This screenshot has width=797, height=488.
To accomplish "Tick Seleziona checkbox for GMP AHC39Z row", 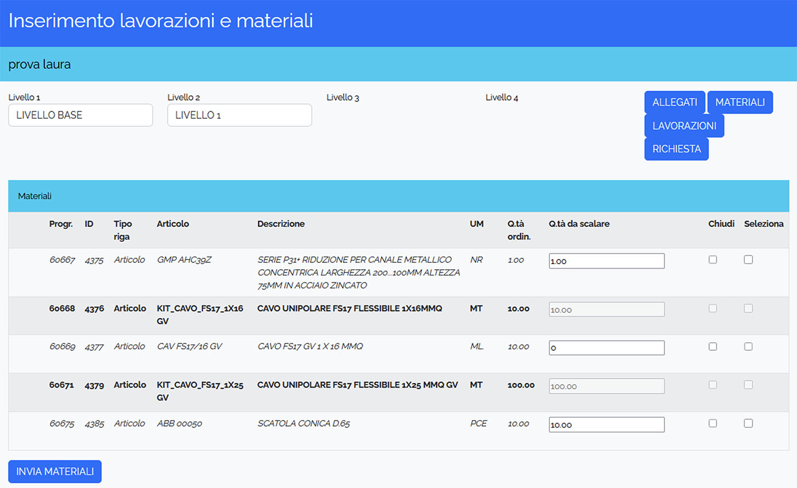I will [x=748, y=260].
